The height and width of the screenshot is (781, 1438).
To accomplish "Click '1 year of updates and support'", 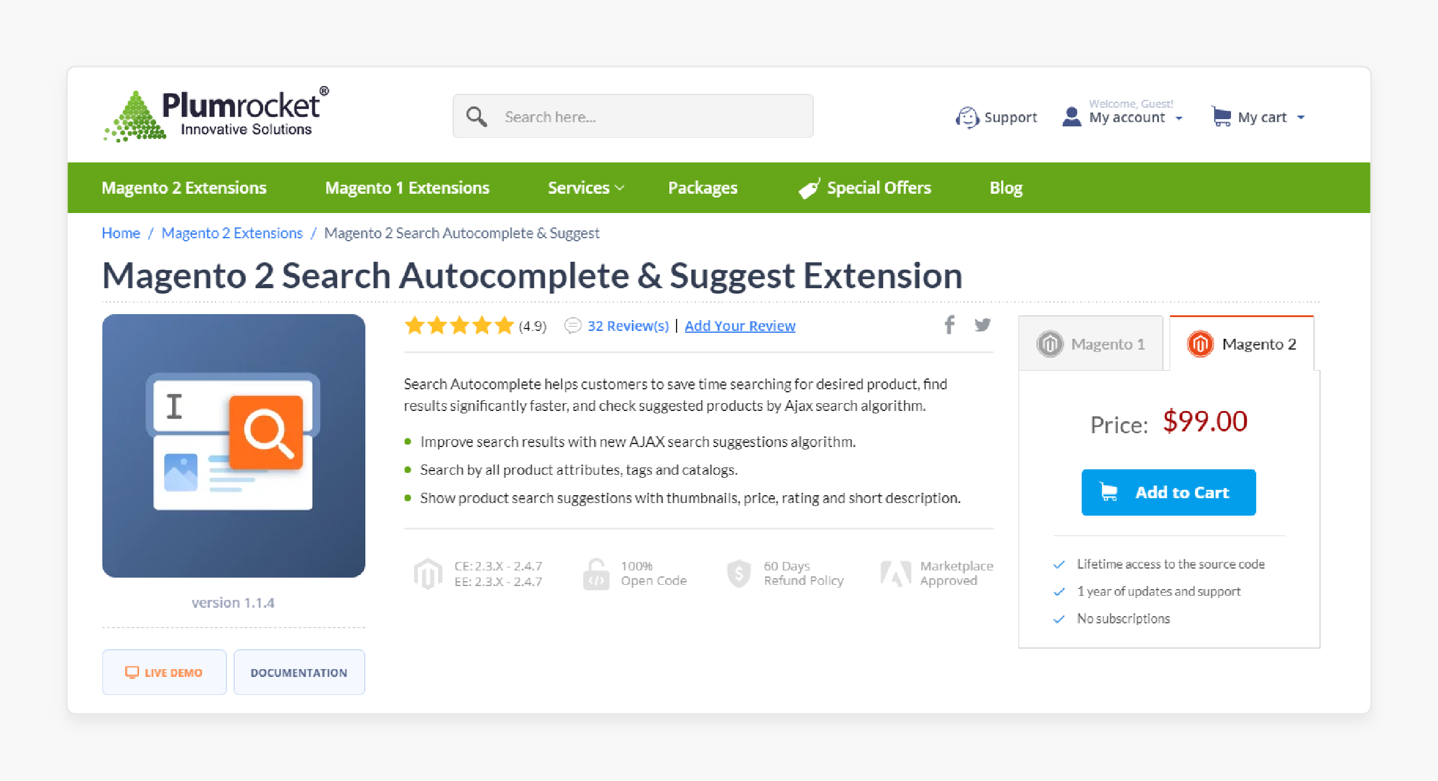I will pos(1159,591).
